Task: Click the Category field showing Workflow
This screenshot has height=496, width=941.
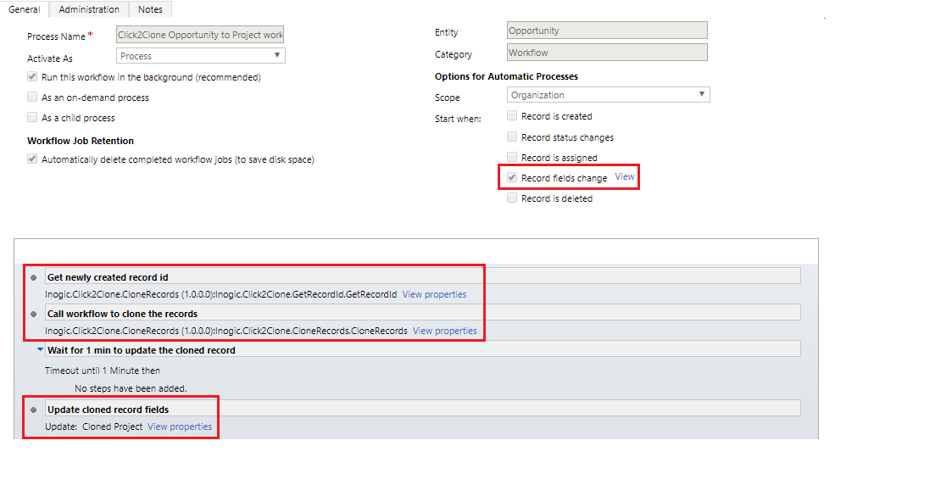Action: point(607,53)
